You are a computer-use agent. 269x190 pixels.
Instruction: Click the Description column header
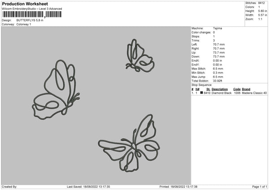click(x=220, y=89)
